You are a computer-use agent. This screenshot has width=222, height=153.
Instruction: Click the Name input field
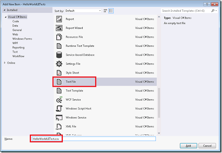coord(94,139)
